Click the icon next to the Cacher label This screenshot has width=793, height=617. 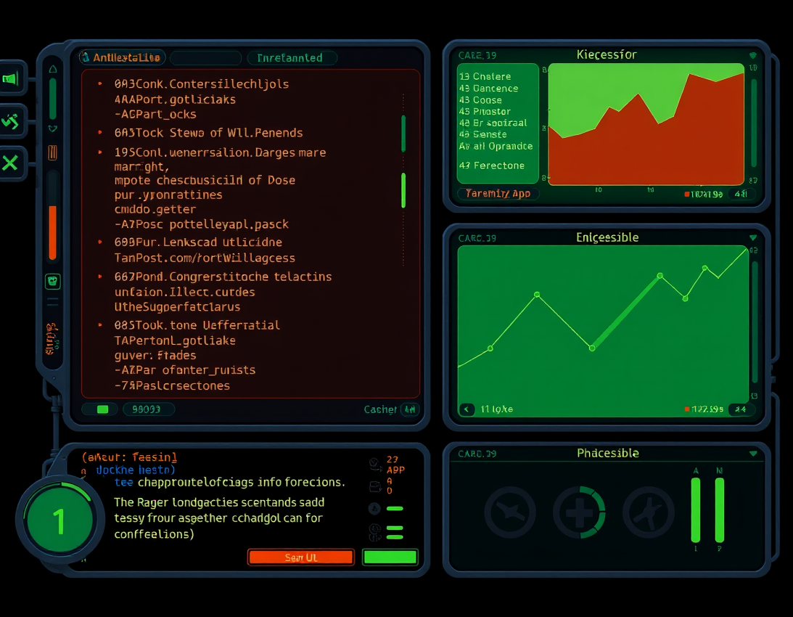point(410,409)
